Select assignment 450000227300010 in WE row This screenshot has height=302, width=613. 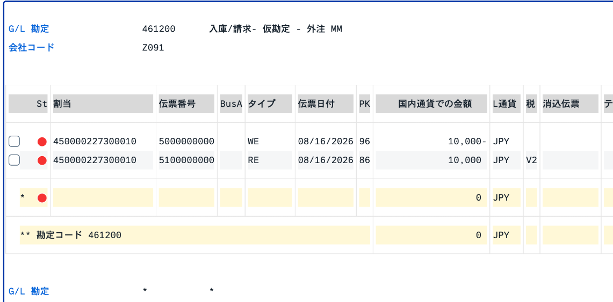point(95,141)
